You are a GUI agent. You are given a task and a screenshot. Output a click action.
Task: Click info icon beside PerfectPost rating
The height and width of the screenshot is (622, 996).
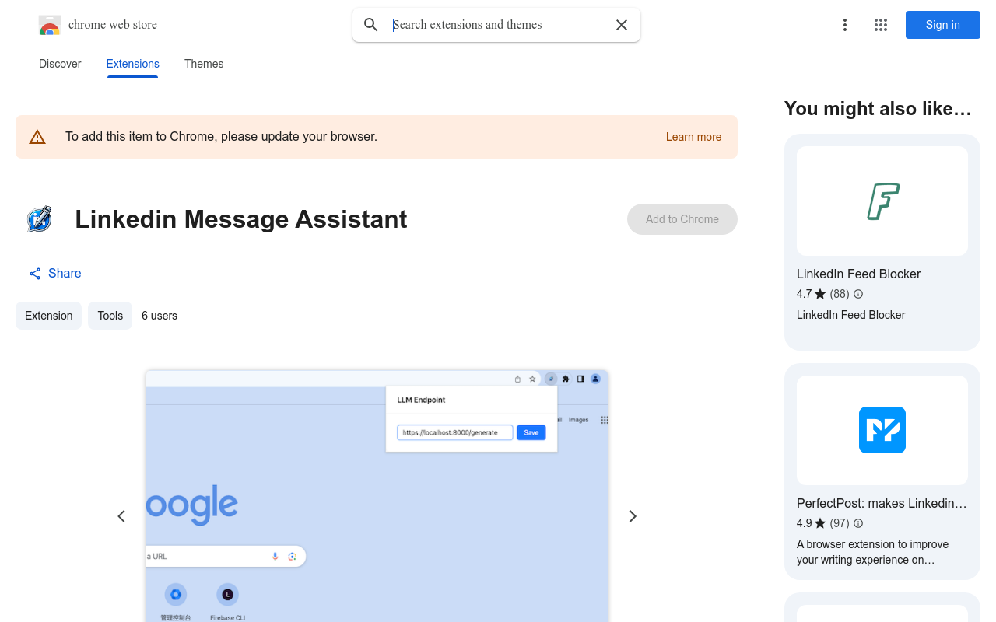[858, 523]
